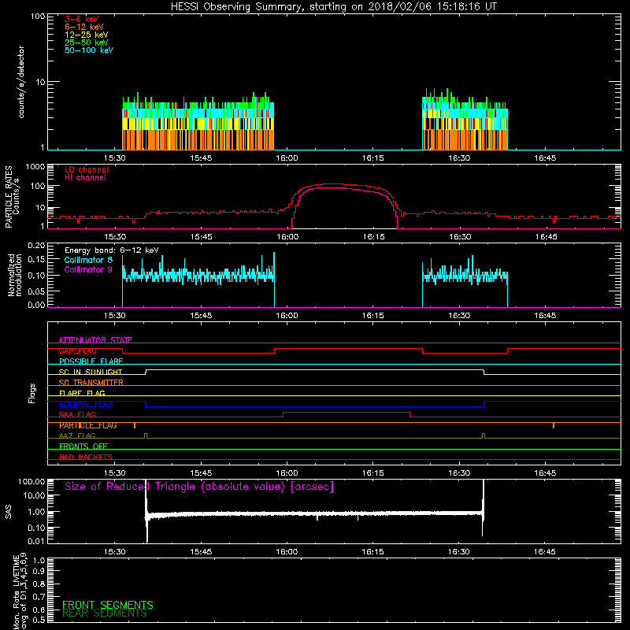Click the 'Energy band: 6-12 keV' label
The image size is (630, 630).
pyautogui.click(x=112, y=250)
